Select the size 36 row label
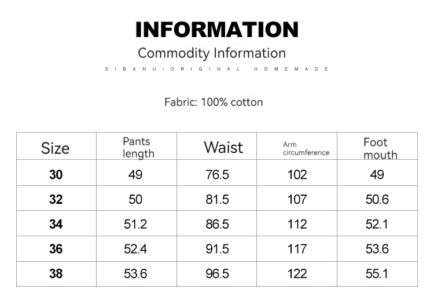This screenshot has height=304, width=434. [56, 249]
